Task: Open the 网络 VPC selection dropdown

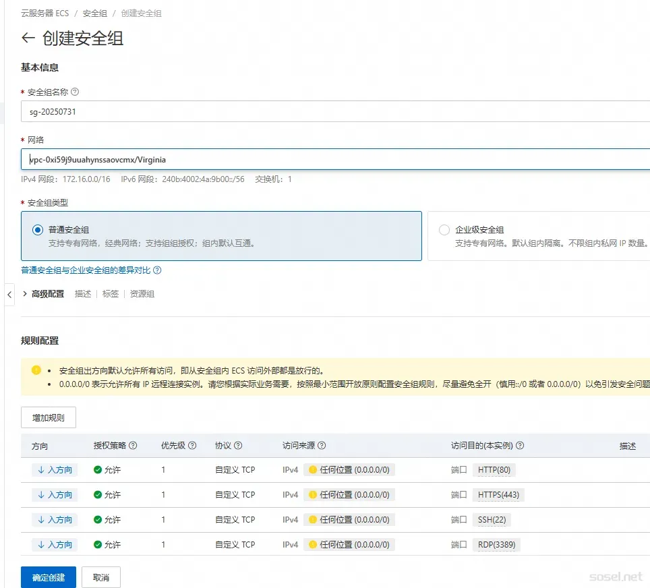Action: (335, 160)
